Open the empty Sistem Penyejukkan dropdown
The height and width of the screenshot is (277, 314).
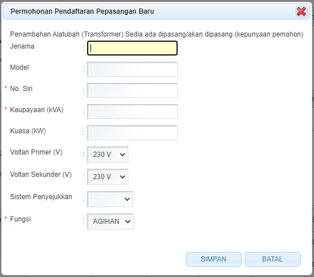pos(110,199)
